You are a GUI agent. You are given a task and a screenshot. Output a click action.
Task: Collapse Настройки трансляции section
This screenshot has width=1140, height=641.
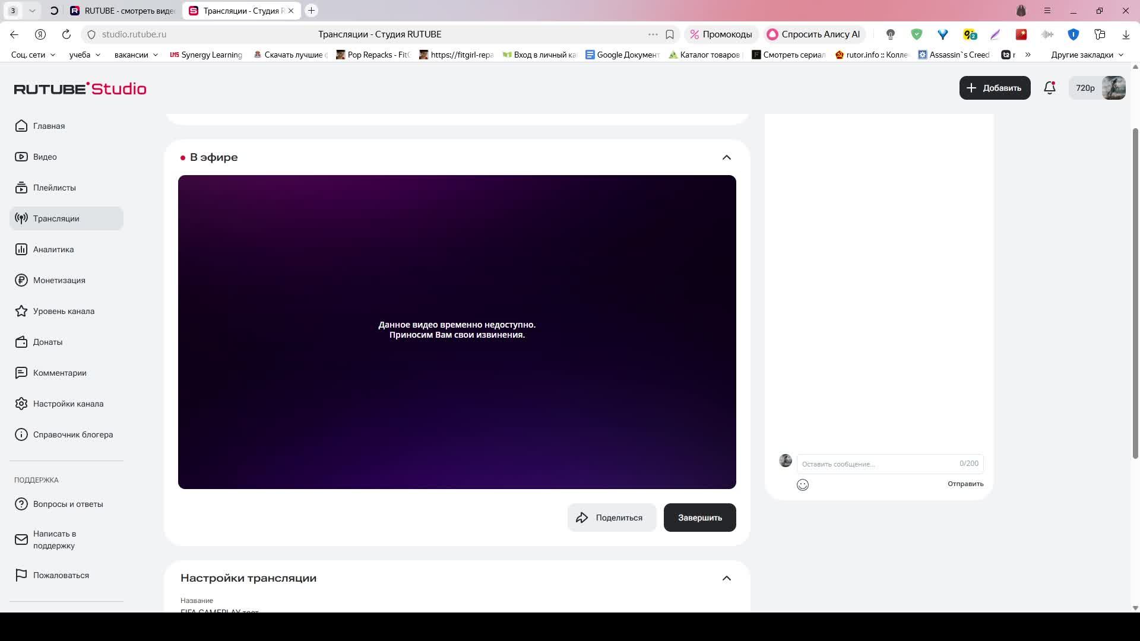coord(726,578)
